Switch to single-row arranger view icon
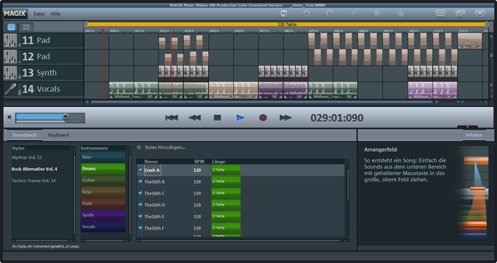 (x=12, y=27)
